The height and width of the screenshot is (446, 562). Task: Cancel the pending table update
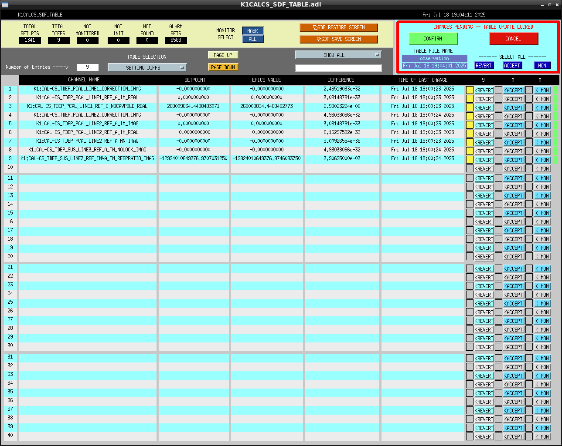click(x=513, y=39)
